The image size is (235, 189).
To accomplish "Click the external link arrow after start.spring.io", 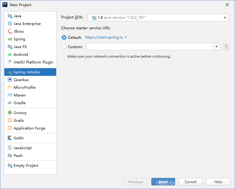I will click(126, 37).
